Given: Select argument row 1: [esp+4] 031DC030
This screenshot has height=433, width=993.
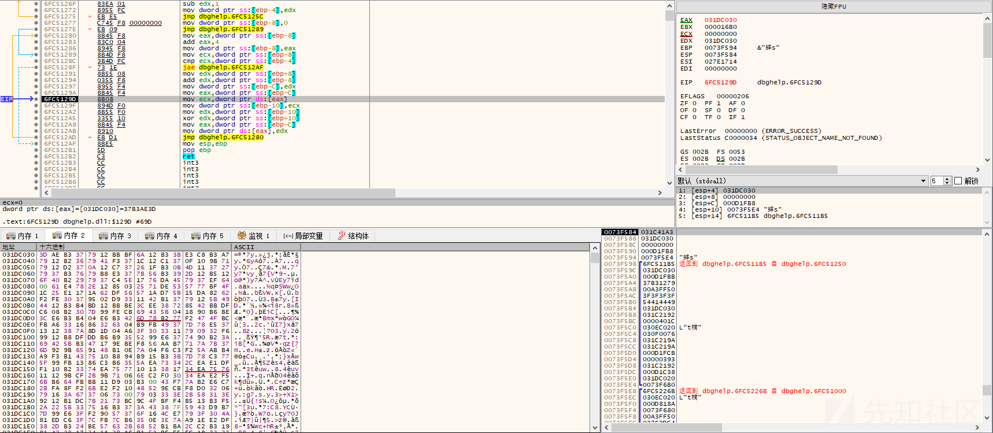Looking at the screenshot, I should tap(829, 191).
